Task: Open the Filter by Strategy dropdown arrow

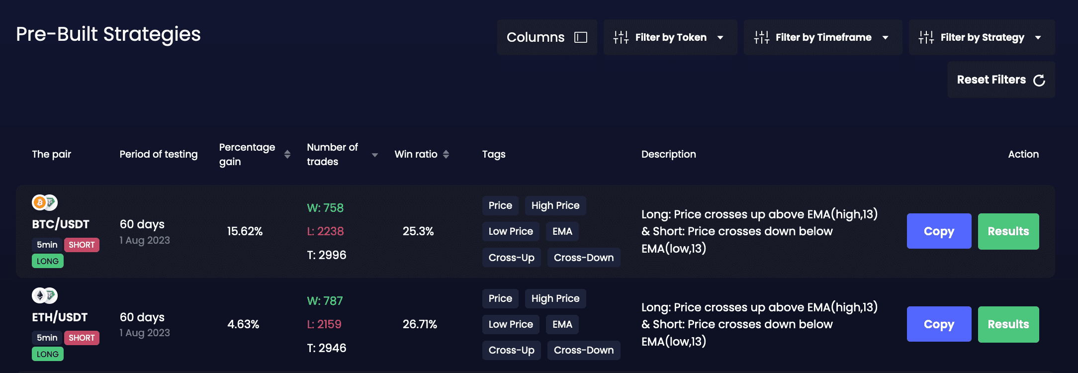Action: [1038, 37]
